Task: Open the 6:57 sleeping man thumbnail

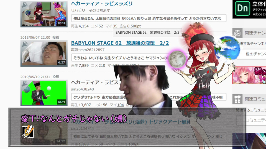Action: pyautogui.click(x=44, y=53)
